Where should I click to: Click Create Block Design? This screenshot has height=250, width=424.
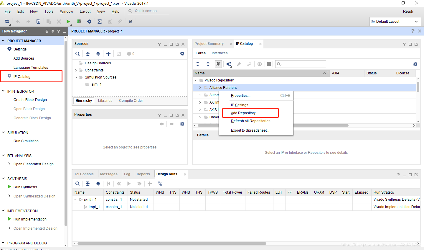pos(30,100)
